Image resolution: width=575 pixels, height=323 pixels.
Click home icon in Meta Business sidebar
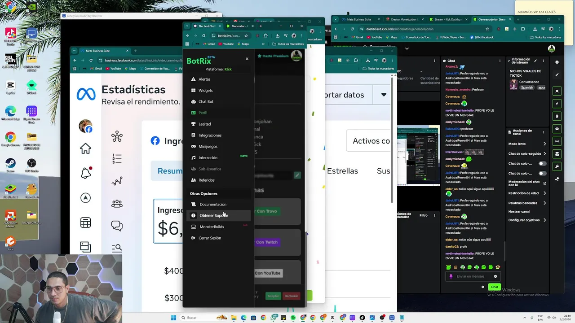(85, 148)
